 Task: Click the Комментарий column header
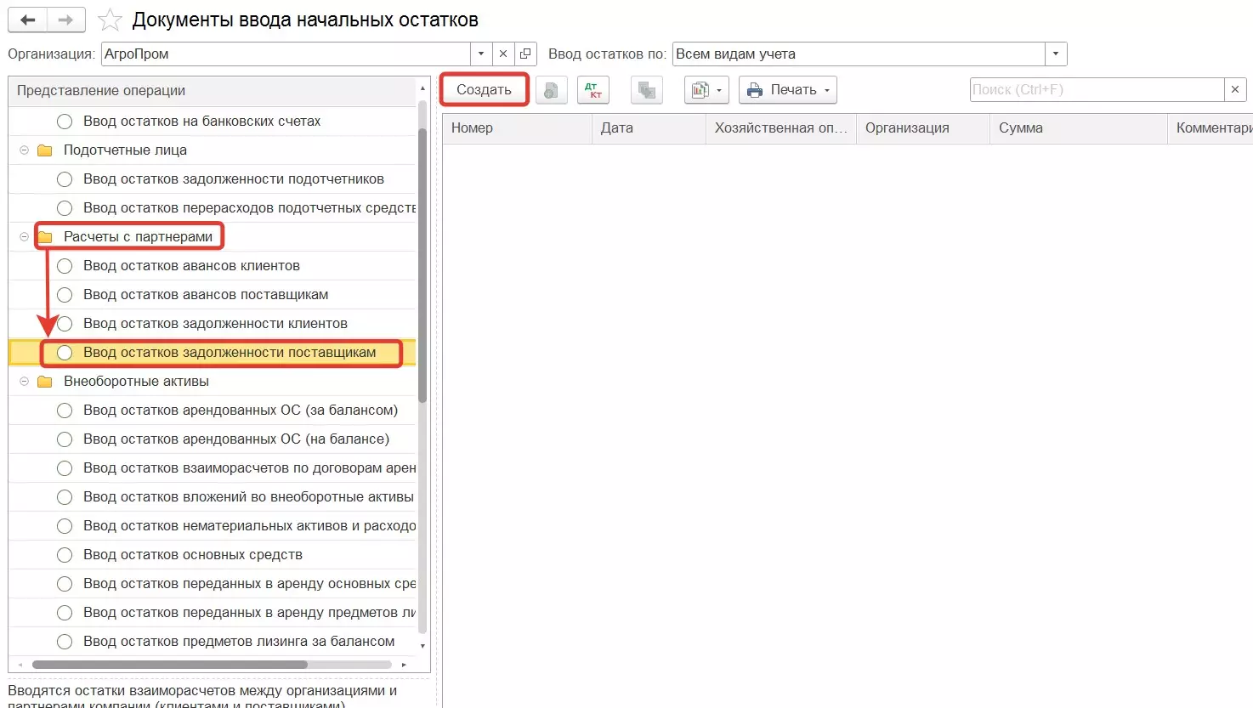tap(1210, 128)
